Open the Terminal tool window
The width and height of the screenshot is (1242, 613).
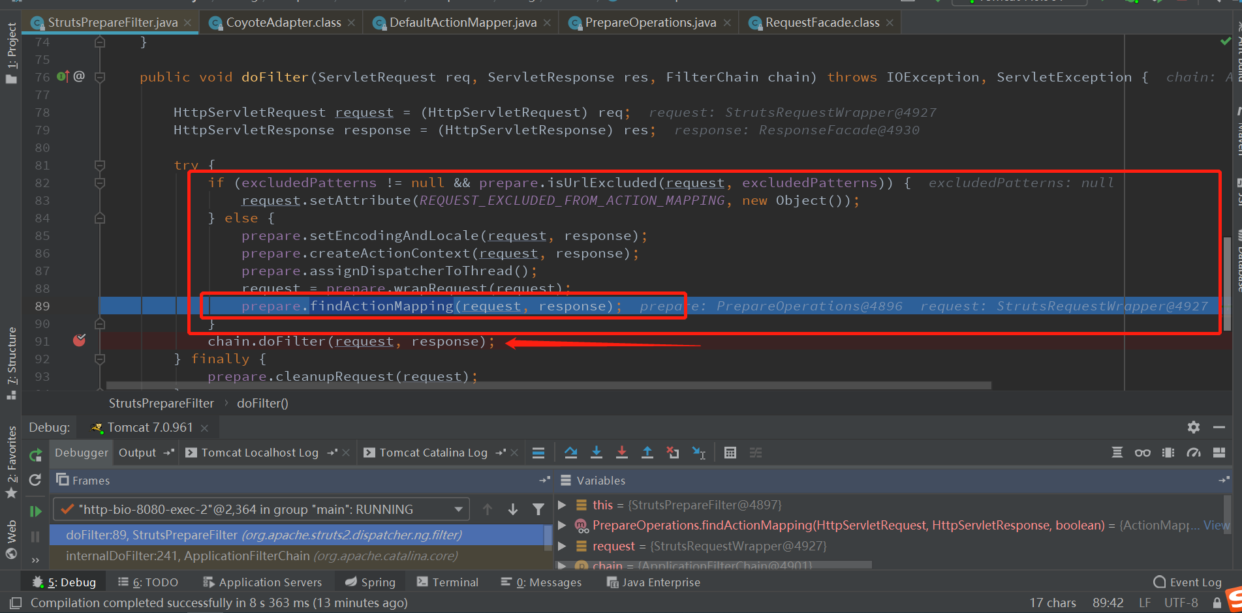click(448, 582)
